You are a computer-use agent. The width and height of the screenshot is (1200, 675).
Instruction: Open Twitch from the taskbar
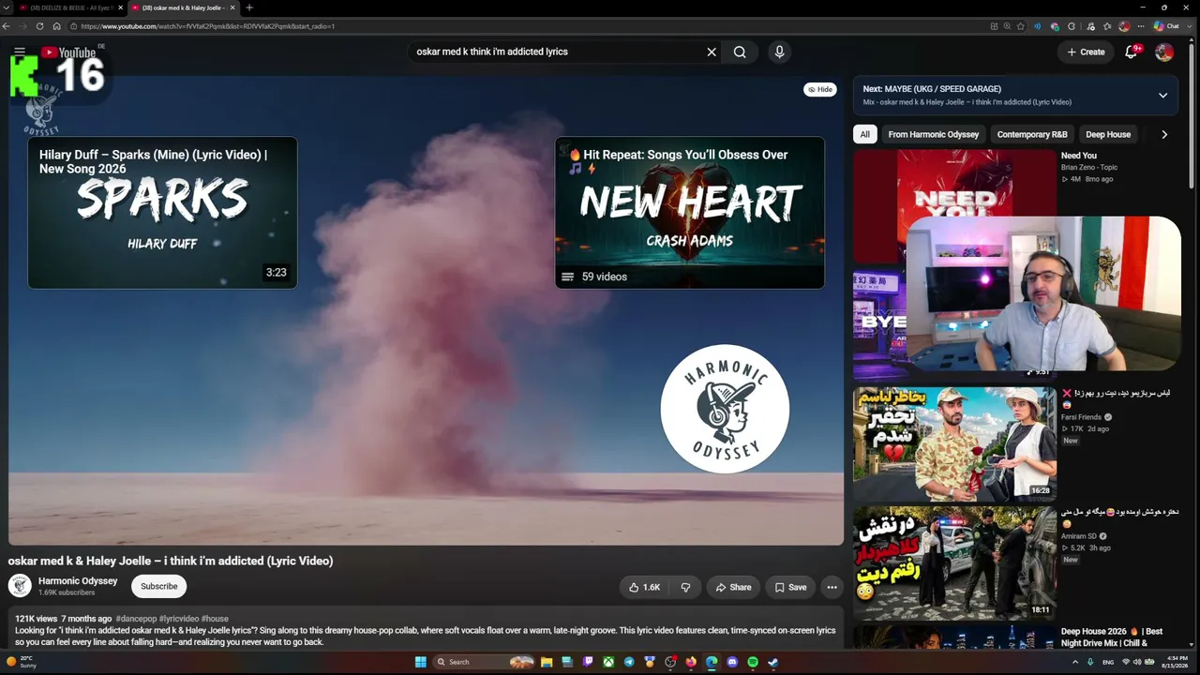(588, 662)
